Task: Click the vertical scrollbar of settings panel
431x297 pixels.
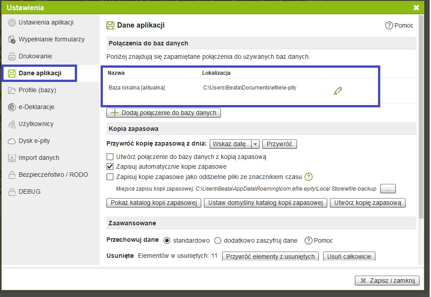Action: tap(421, 134)
